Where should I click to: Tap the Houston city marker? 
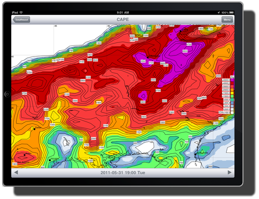tap(50, 160)
